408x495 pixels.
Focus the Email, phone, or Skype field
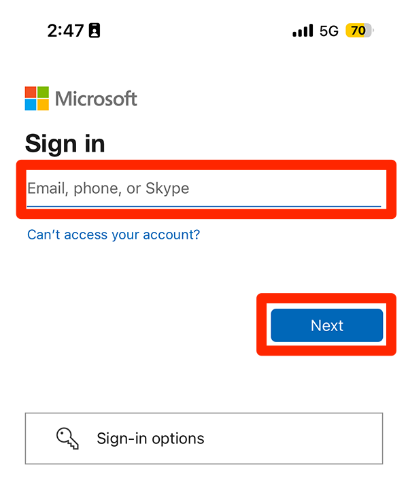click(204, 188)
